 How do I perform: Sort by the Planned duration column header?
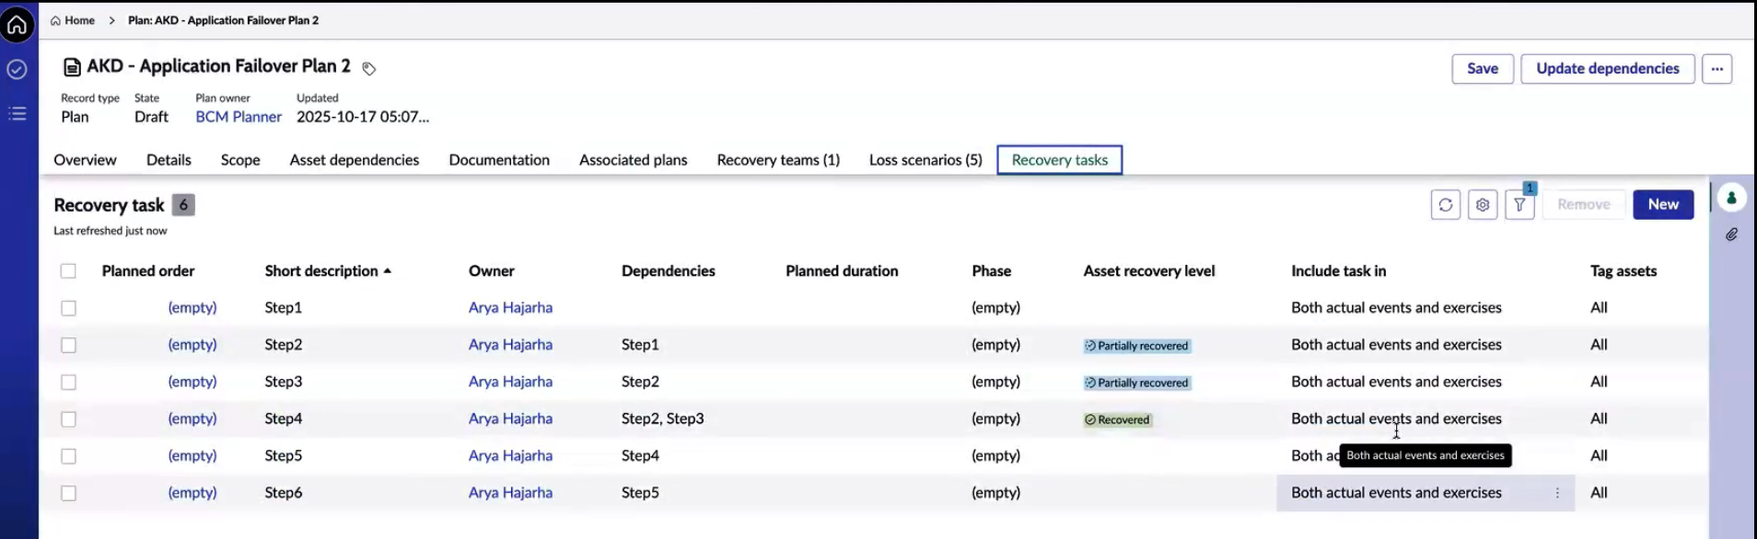coord(842,270)
